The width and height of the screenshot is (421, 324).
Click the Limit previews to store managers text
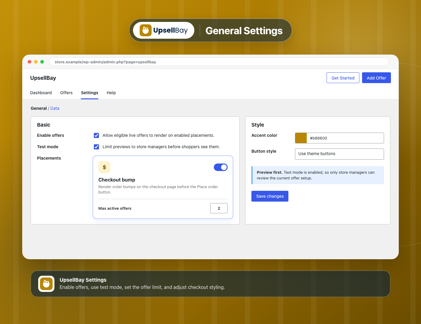click(x=161, y=147)
